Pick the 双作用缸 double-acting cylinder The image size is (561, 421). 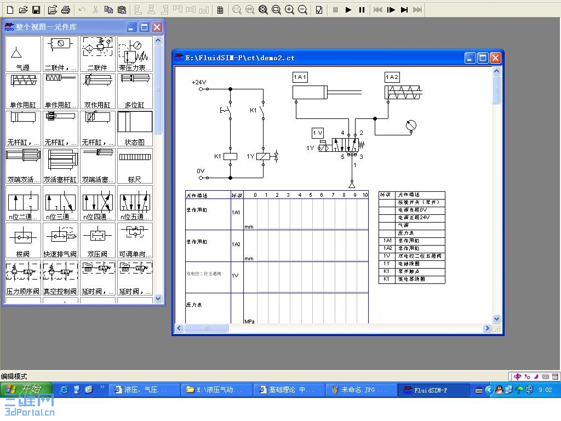point(98,91)
